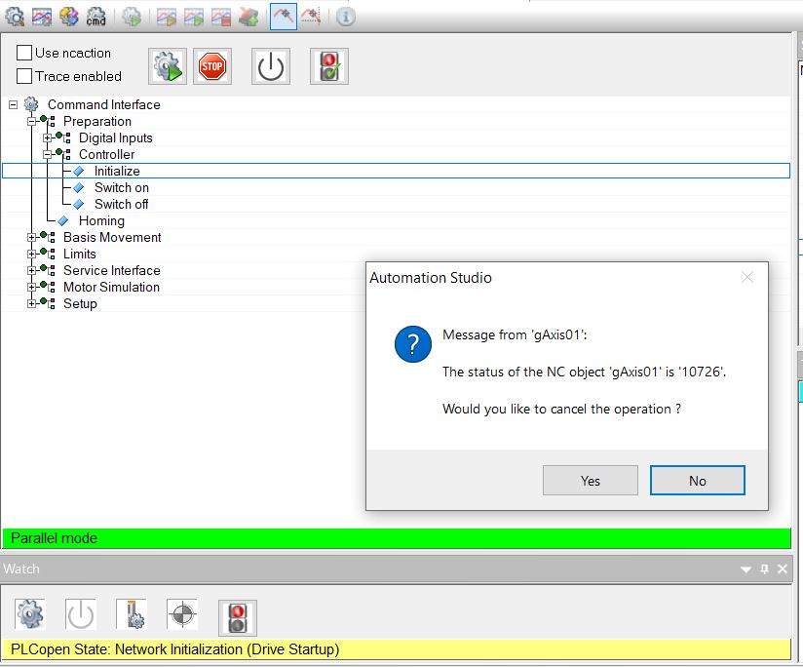Click the Command Interface label
Screen dimensions: 803x667
(x=104, y=104)
